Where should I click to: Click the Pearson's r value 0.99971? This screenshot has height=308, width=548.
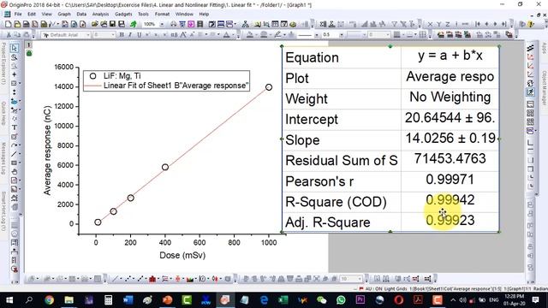click(450, 180)
